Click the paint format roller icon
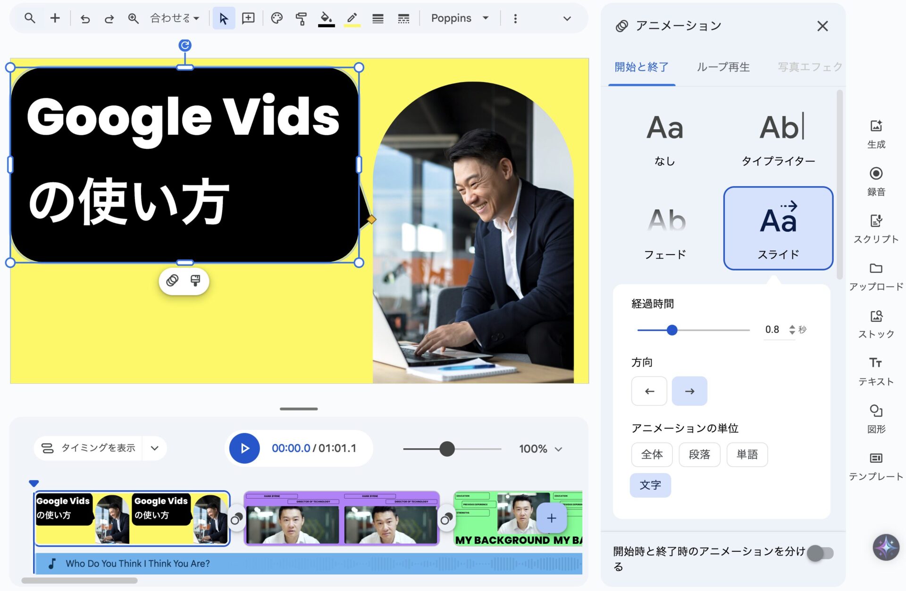 (x=301, y=19)
